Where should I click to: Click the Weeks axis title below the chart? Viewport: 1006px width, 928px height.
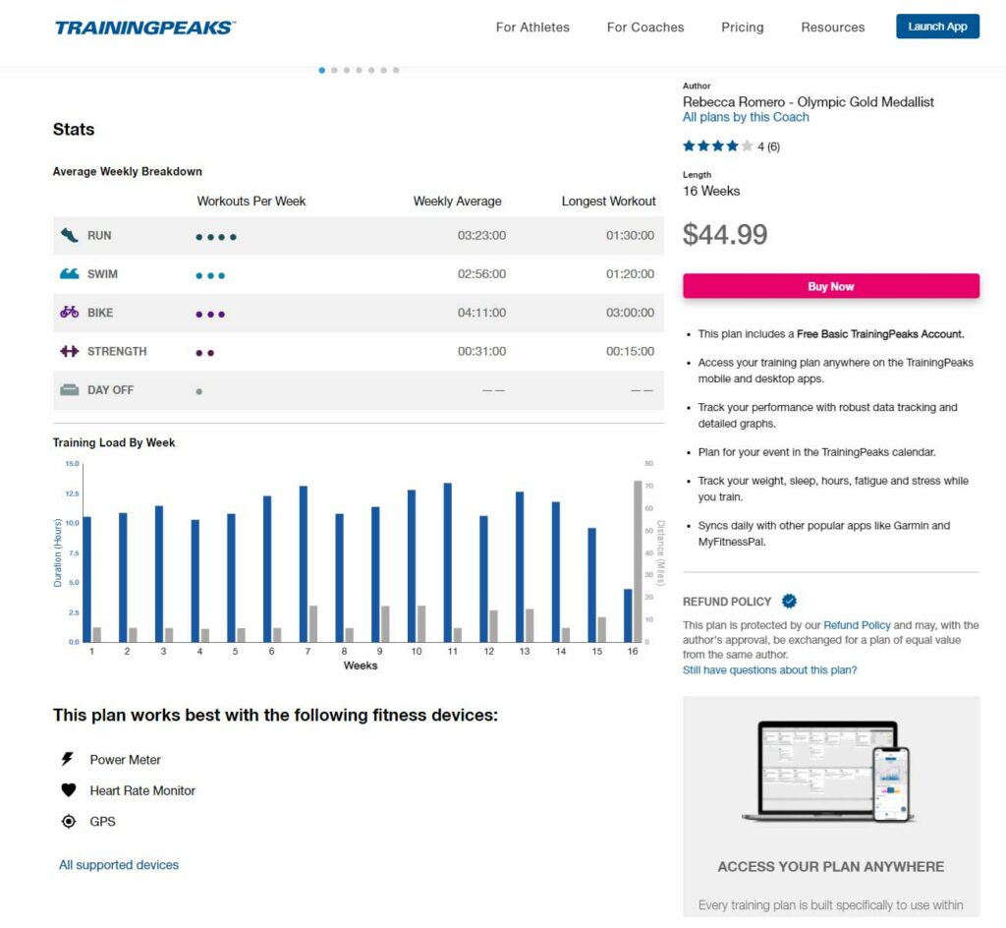(x=361, y=666)
